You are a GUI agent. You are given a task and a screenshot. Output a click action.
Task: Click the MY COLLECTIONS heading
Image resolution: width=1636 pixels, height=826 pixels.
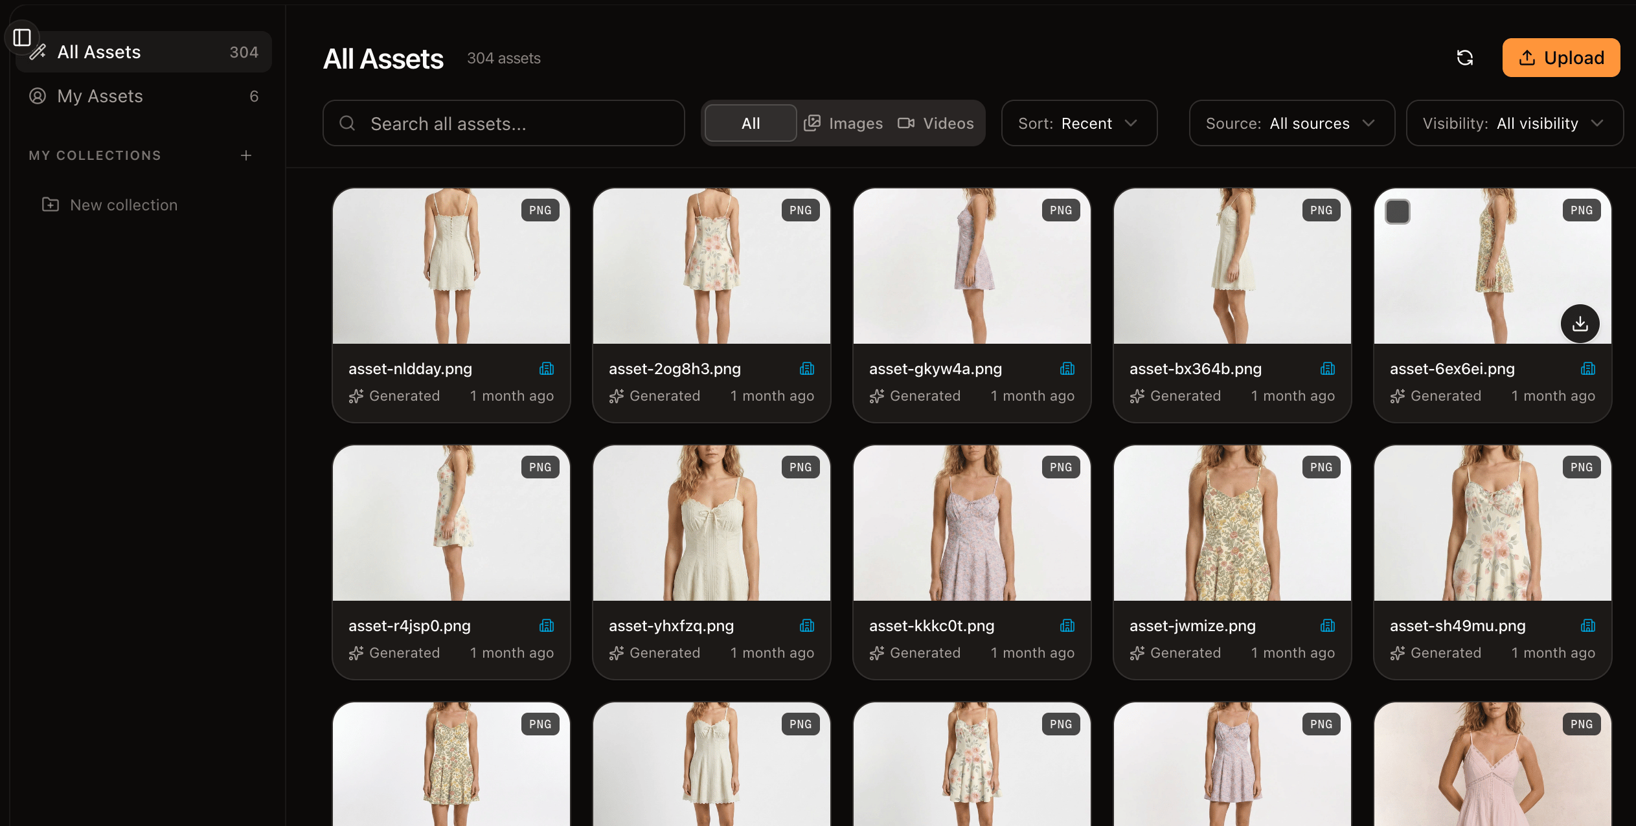tap(95, 155)
